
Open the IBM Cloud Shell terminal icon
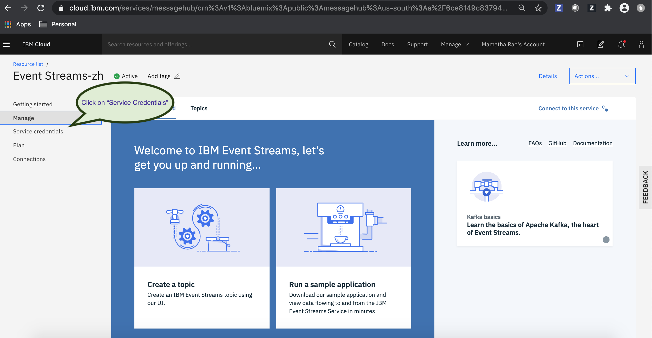[580, 44]
